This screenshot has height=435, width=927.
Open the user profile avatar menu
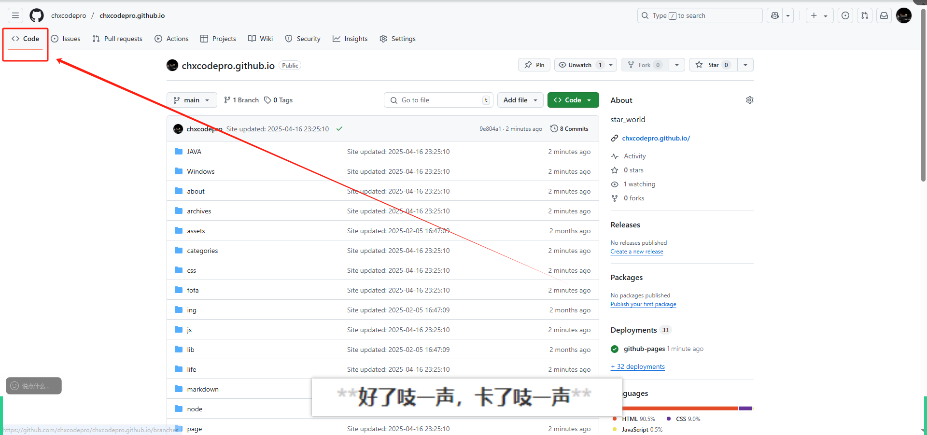904,15
